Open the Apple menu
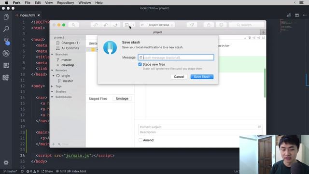Image resolution: width=309 pixels, height=174 pixels. (x=6, y=2)
